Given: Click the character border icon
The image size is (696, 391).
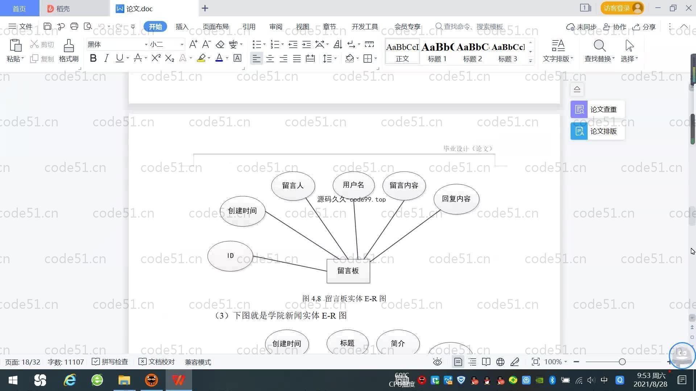Looking at the screenshot, I should (237, 58).
